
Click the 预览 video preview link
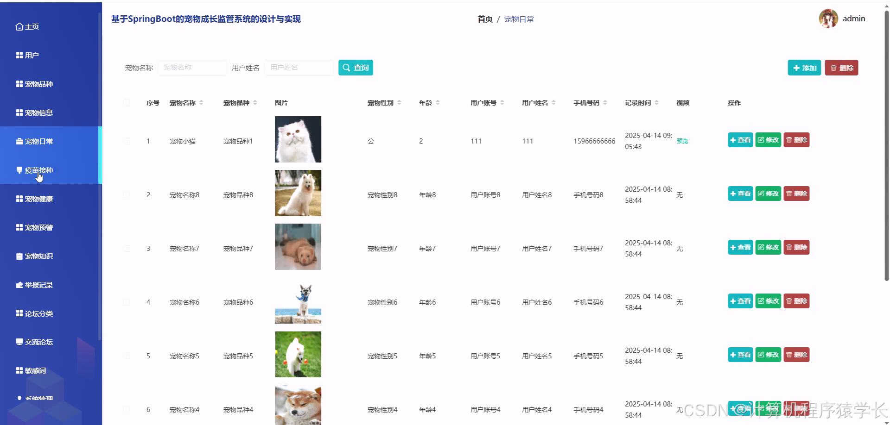click(x=682, y=141)
